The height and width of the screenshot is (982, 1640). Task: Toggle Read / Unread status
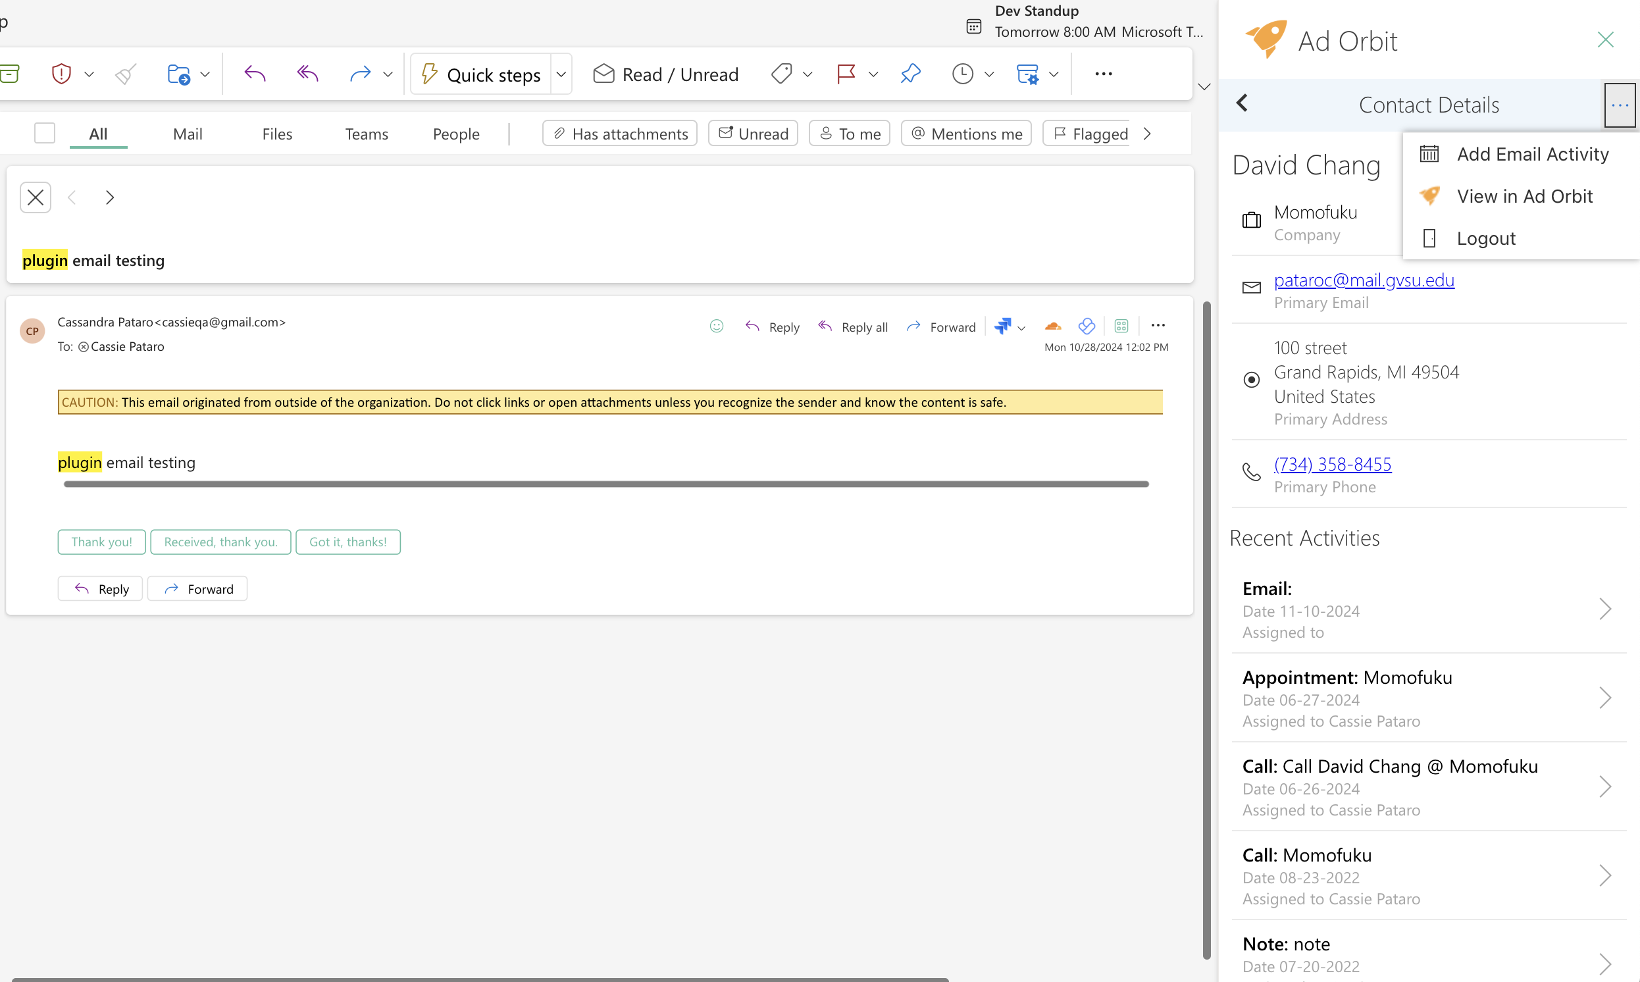[665, 74]
